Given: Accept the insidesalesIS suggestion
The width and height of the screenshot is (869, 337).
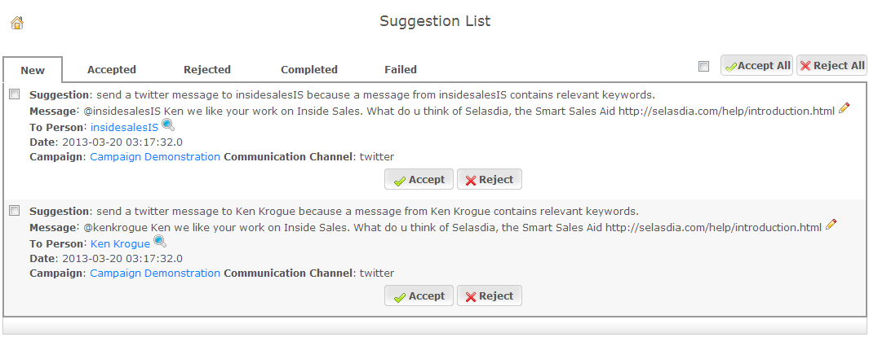Looking at the screenshot, I should 419,180.
